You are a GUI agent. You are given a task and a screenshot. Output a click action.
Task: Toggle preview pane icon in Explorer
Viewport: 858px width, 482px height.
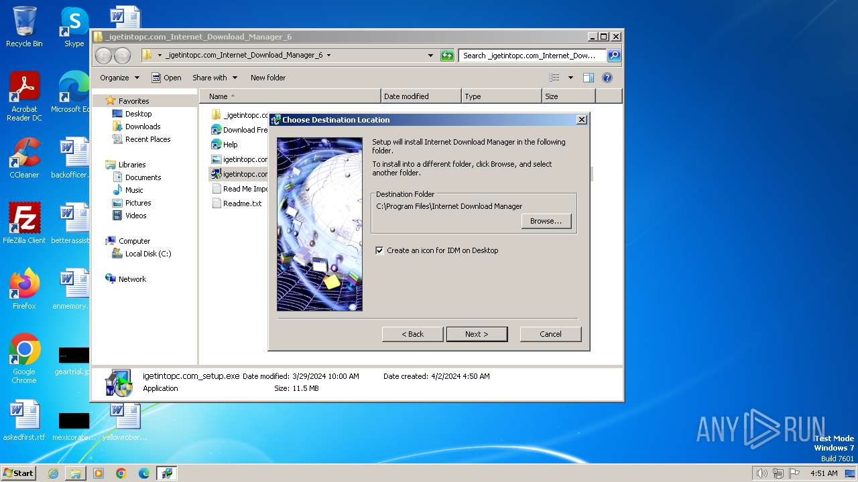pyautogui.click(x=589, y=78)
